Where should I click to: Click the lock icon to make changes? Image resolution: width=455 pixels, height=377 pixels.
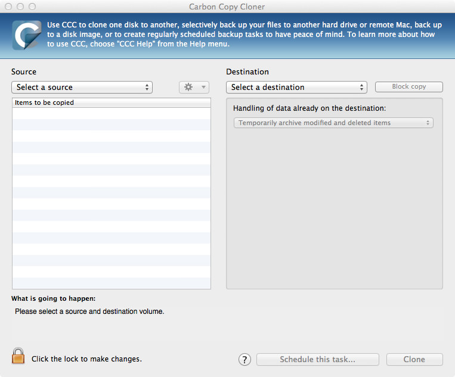pyautogui.click(x=18, y=356)
